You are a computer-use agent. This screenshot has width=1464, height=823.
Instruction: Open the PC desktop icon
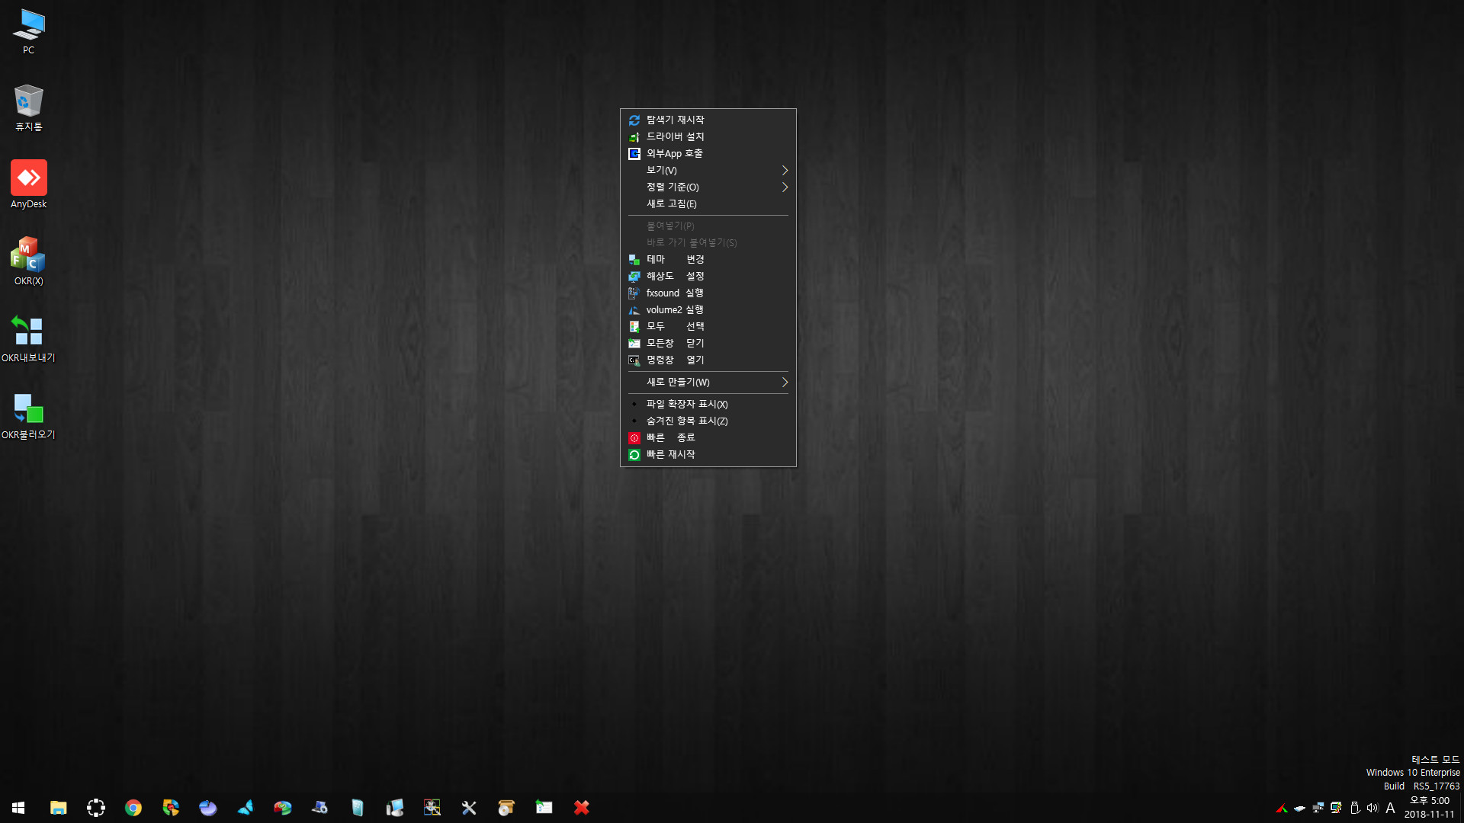28,30
